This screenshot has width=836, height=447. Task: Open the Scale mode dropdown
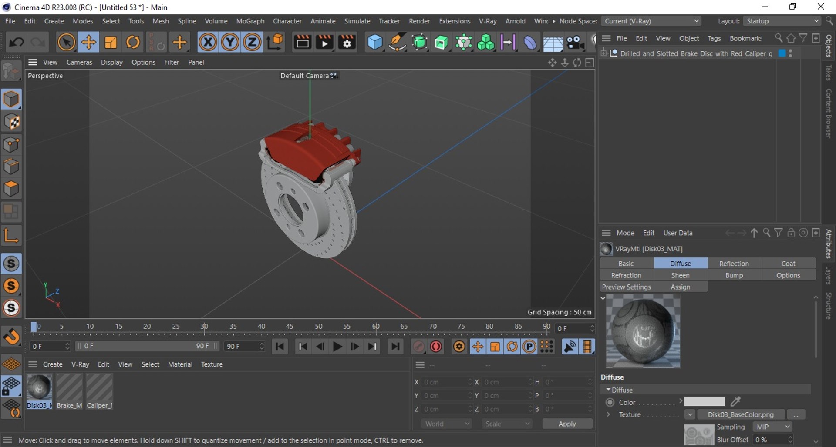(507, 424)
